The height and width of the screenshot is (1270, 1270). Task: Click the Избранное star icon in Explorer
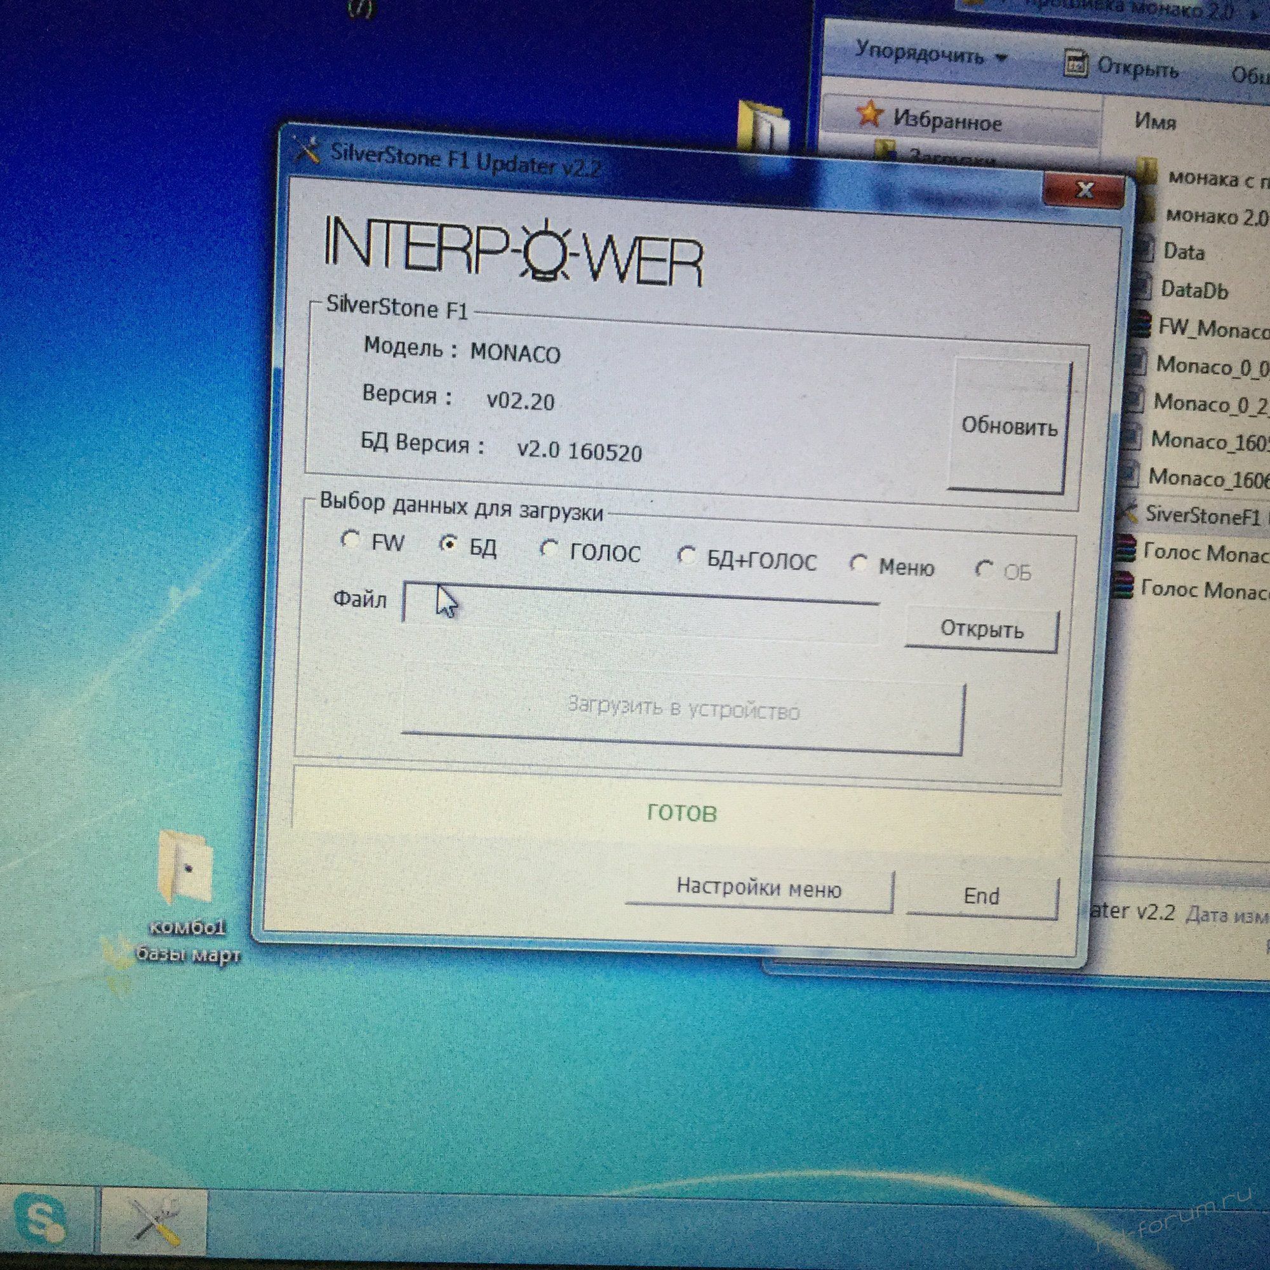[869, 114]
